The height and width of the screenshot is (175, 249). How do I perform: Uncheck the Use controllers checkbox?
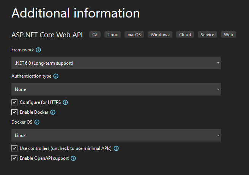point(14,148)
